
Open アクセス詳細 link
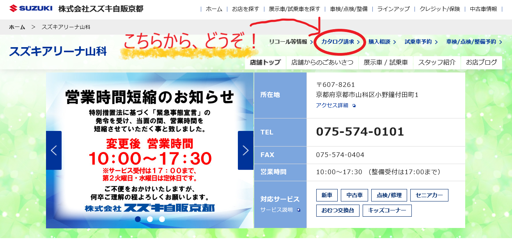click(x=332, y=105)
